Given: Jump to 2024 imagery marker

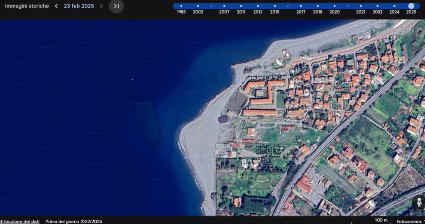Looking at the screenshot, I should [394, 6].
